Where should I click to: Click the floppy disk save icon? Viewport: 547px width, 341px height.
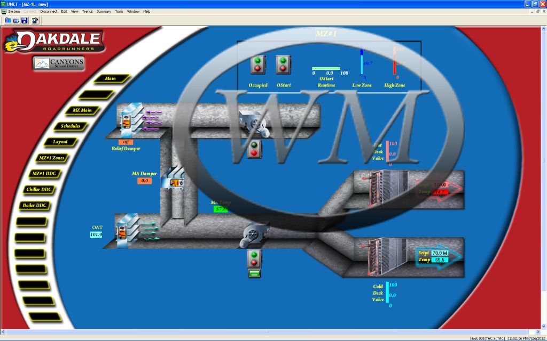coord(25,21)
